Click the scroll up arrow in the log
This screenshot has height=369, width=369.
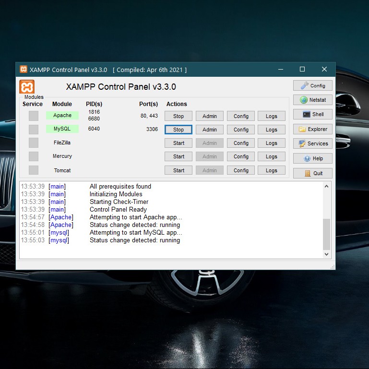click(326, 186)
